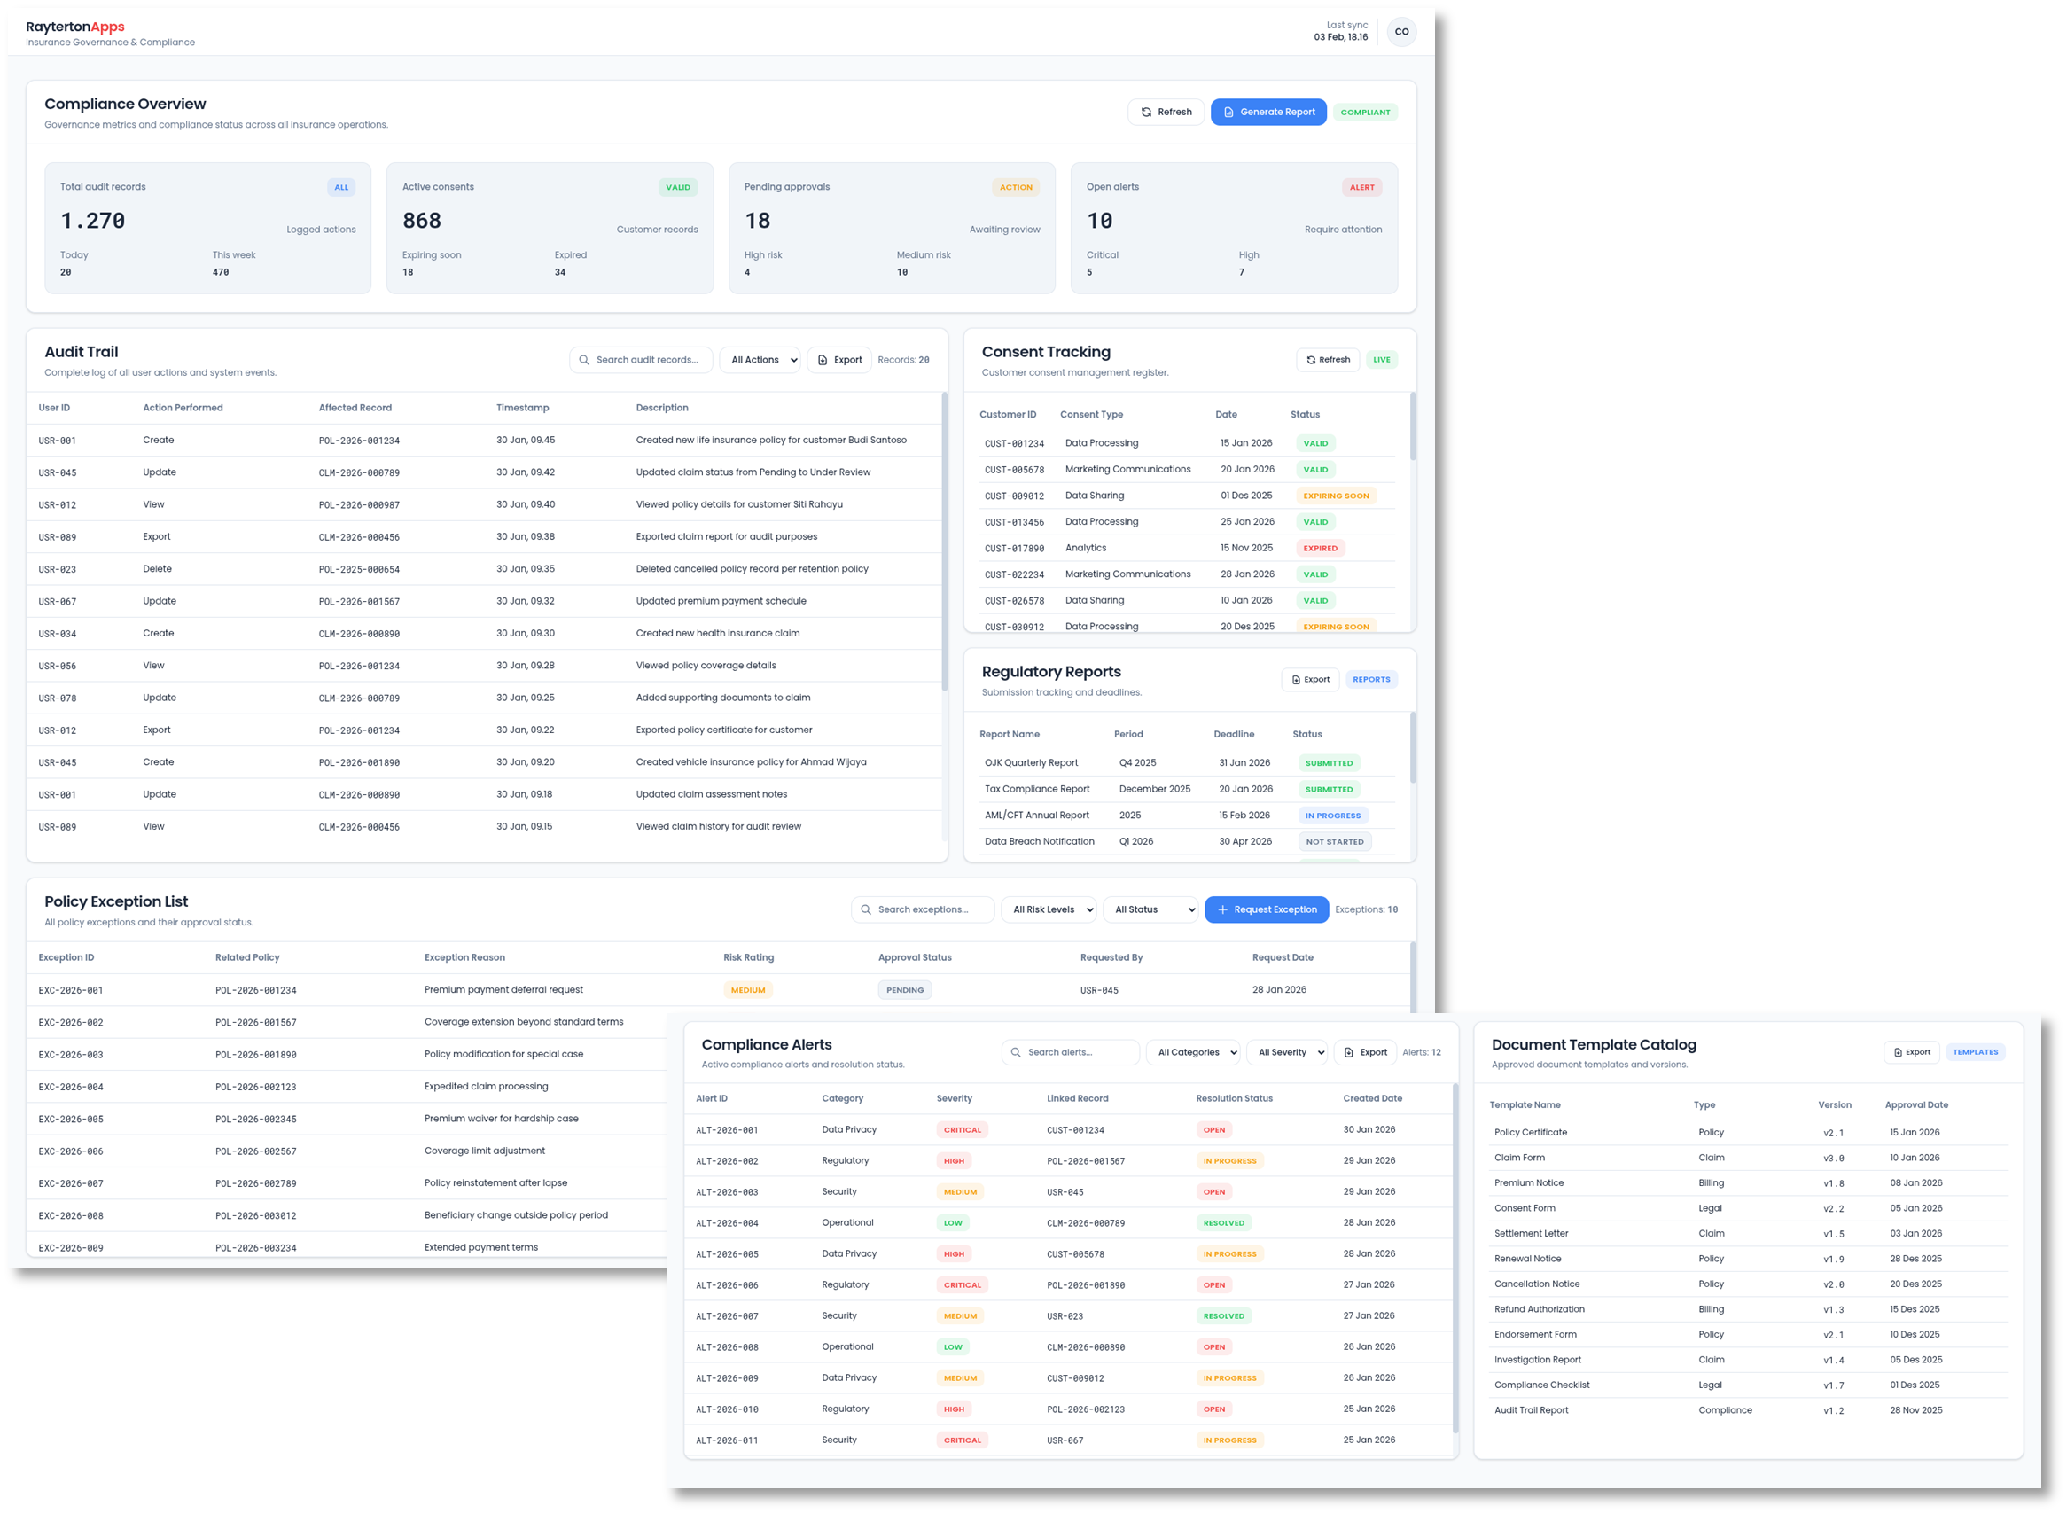The image size is (2067, 1514).
Task: Open the All Actions dropdown
Action: click(x=760, y=360)
